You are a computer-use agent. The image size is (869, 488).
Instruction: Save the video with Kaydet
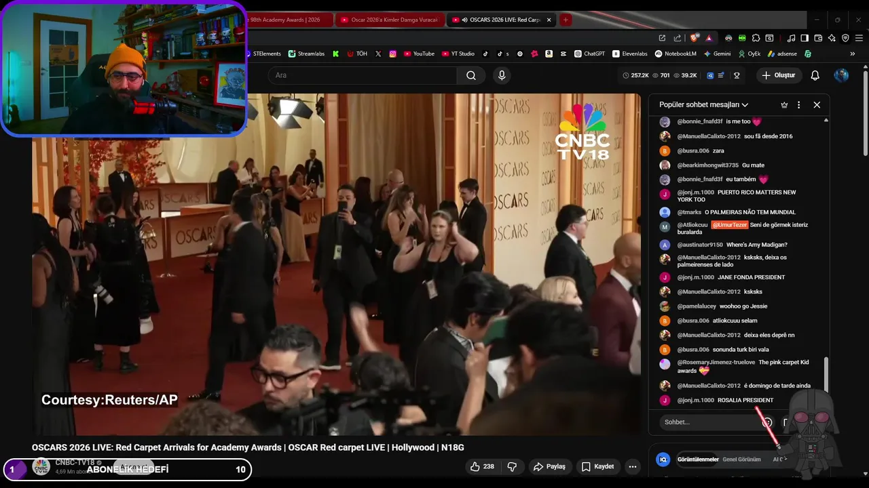[x=598, y=466]
